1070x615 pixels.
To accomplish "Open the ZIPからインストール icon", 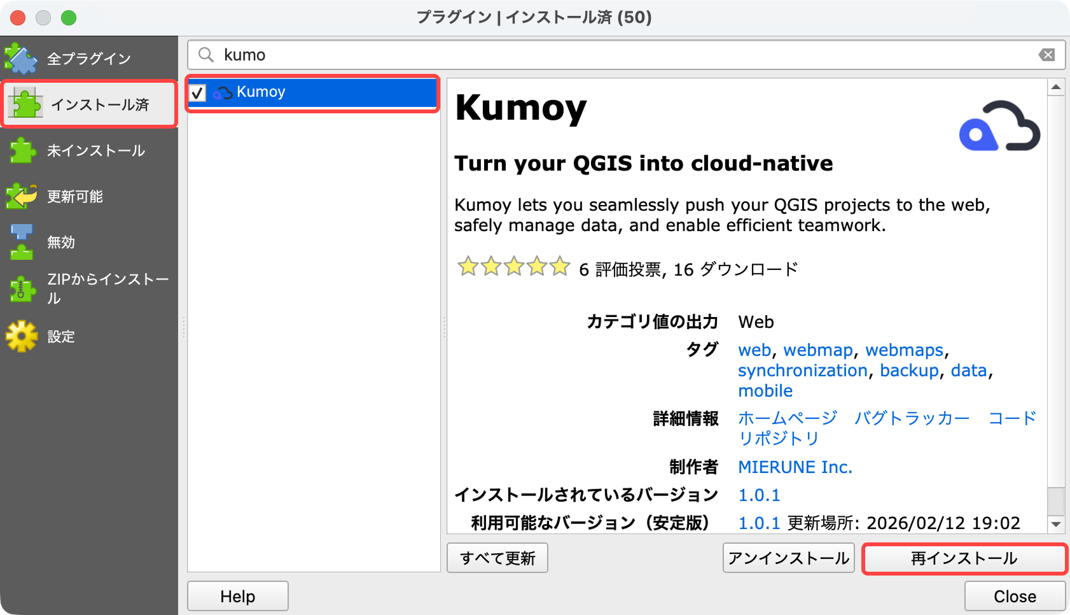I will click(x=21, y=288).
